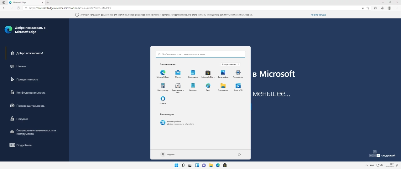Expand Все приложения list

point(230,64)
